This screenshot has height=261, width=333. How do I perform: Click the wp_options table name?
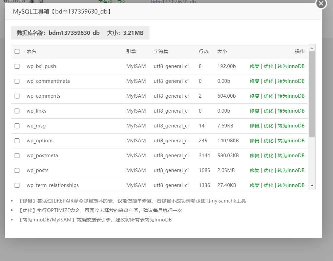tap(40, 141)
